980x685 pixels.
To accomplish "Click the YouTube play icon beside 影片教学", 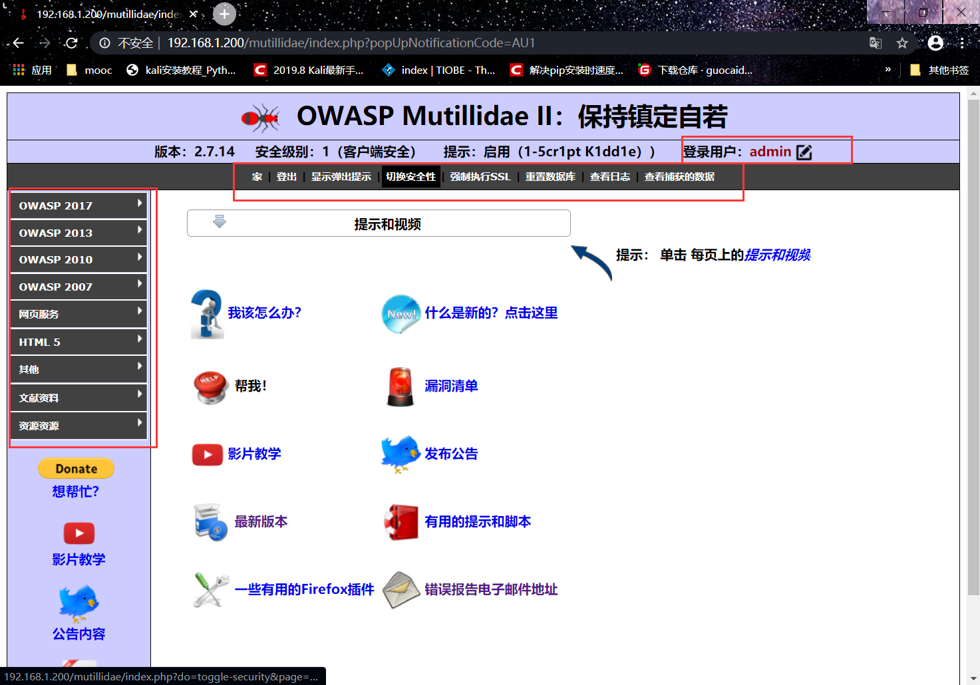I will click(x=207, y=454).
